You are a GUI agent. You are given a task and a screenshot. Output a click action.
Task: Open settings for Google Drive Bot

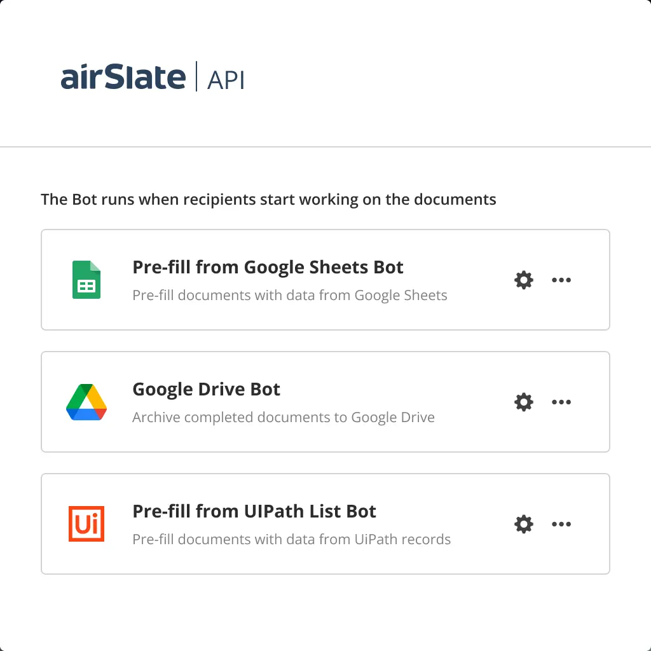pos(523,402)
